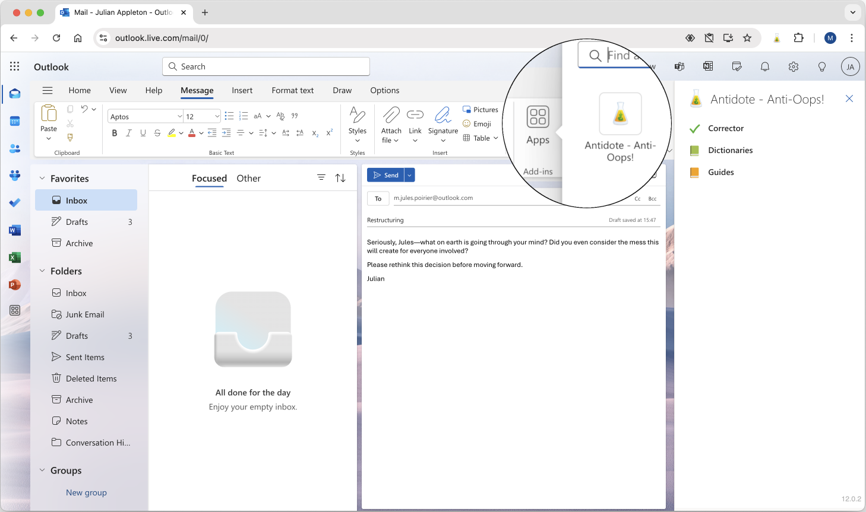Open the font name dropdown showing Aptos

(x=145, y=117)
